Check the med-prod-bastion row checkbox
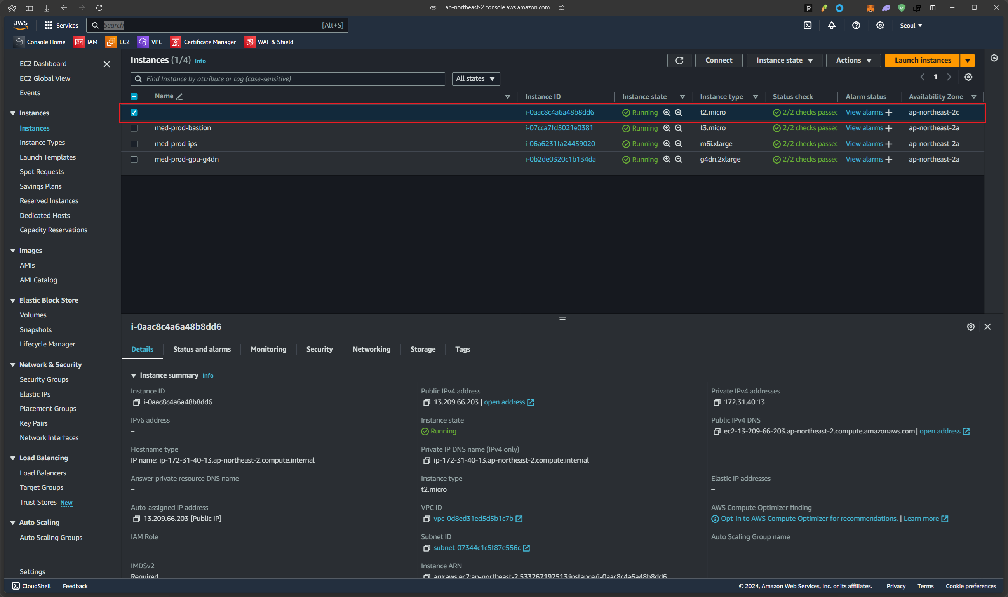 [x=134, y=128]
